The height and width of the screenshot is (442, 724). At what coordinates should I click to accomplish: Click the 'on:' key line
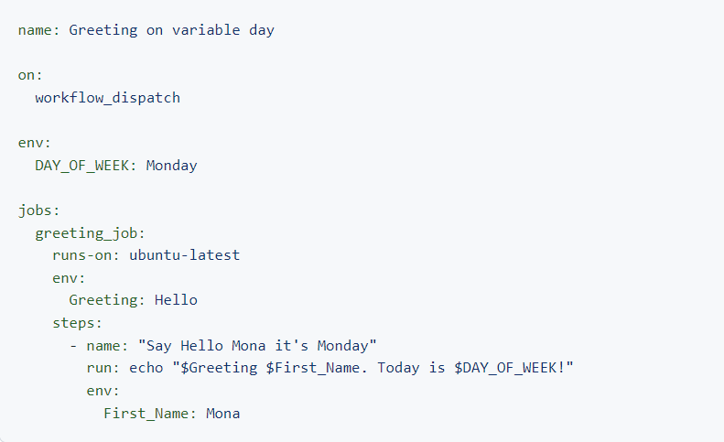[30, 75]
